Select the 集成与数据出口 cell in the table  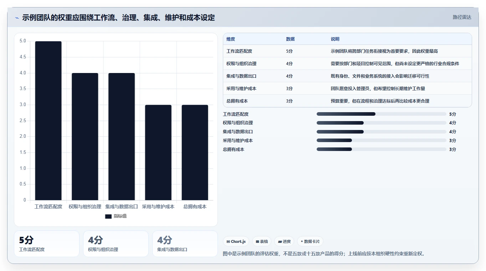pos(241,76)
